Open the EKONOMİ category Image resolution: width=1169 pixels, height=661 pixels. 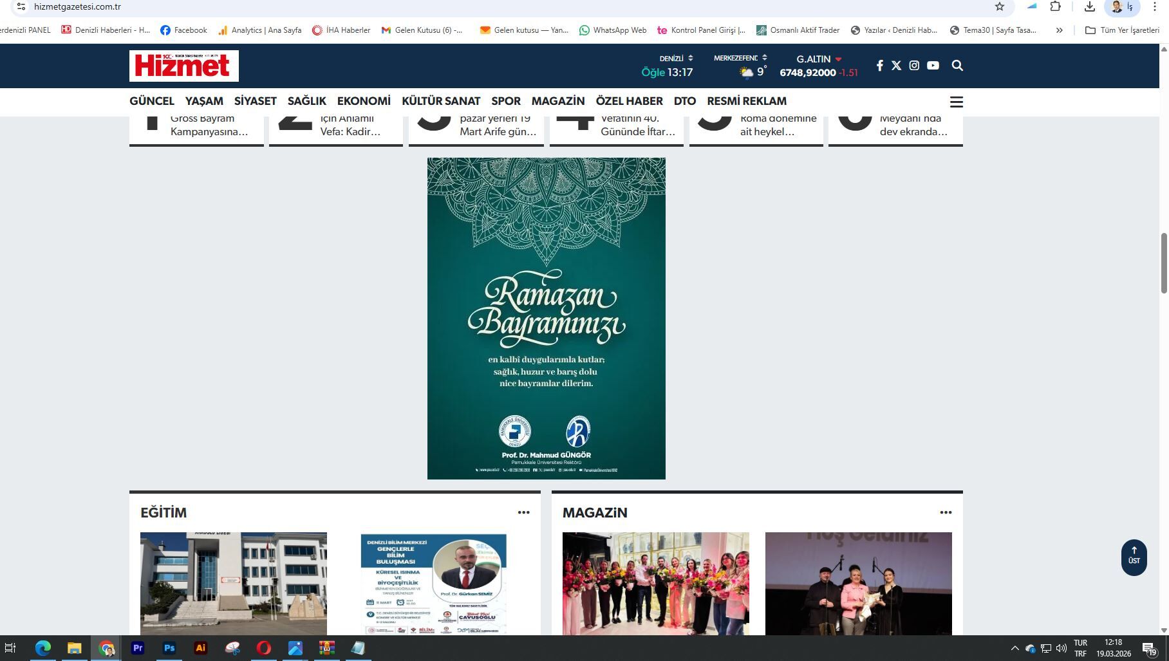point(364,101)
